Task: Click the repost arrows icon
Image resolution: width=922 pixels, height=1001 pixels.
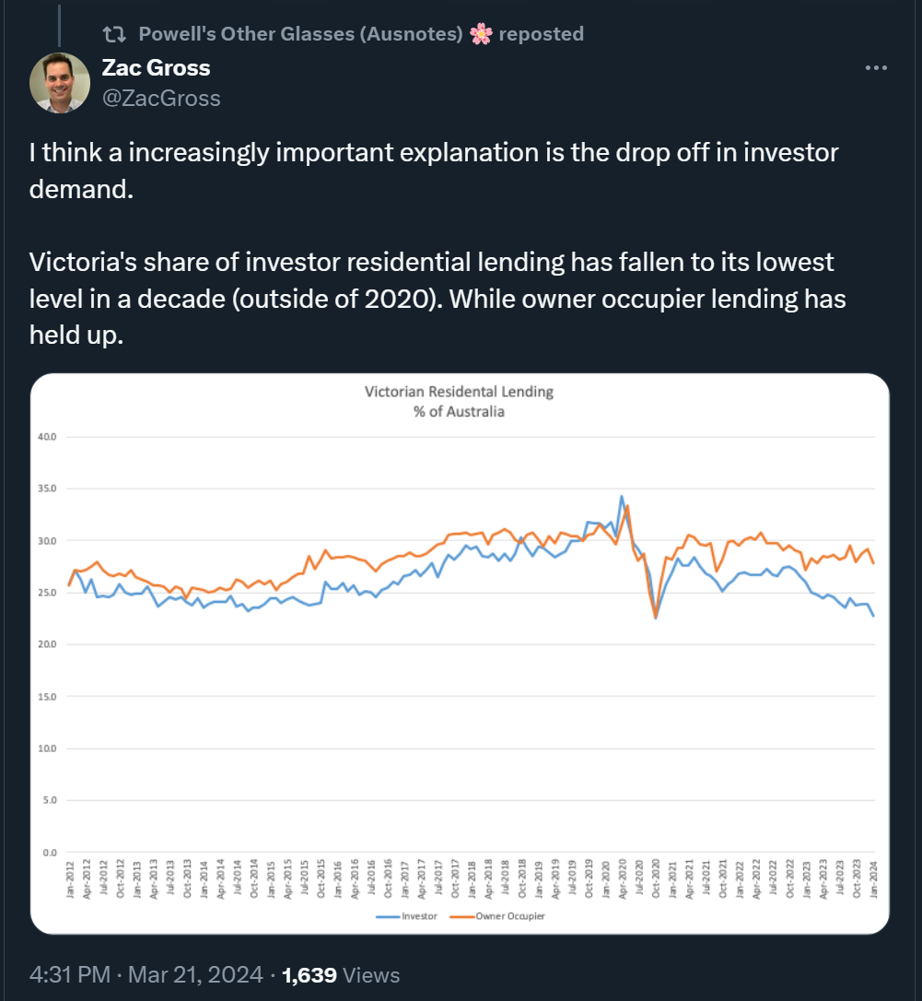Action: pos(115,34)
